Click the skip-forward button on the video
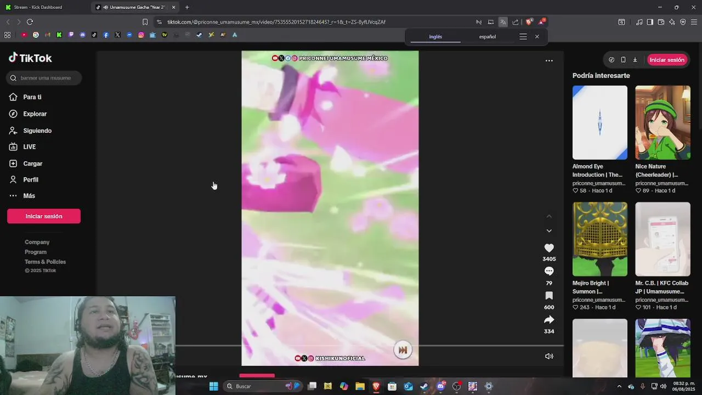The height and width of the screenshot is (395, 702). 403,350
